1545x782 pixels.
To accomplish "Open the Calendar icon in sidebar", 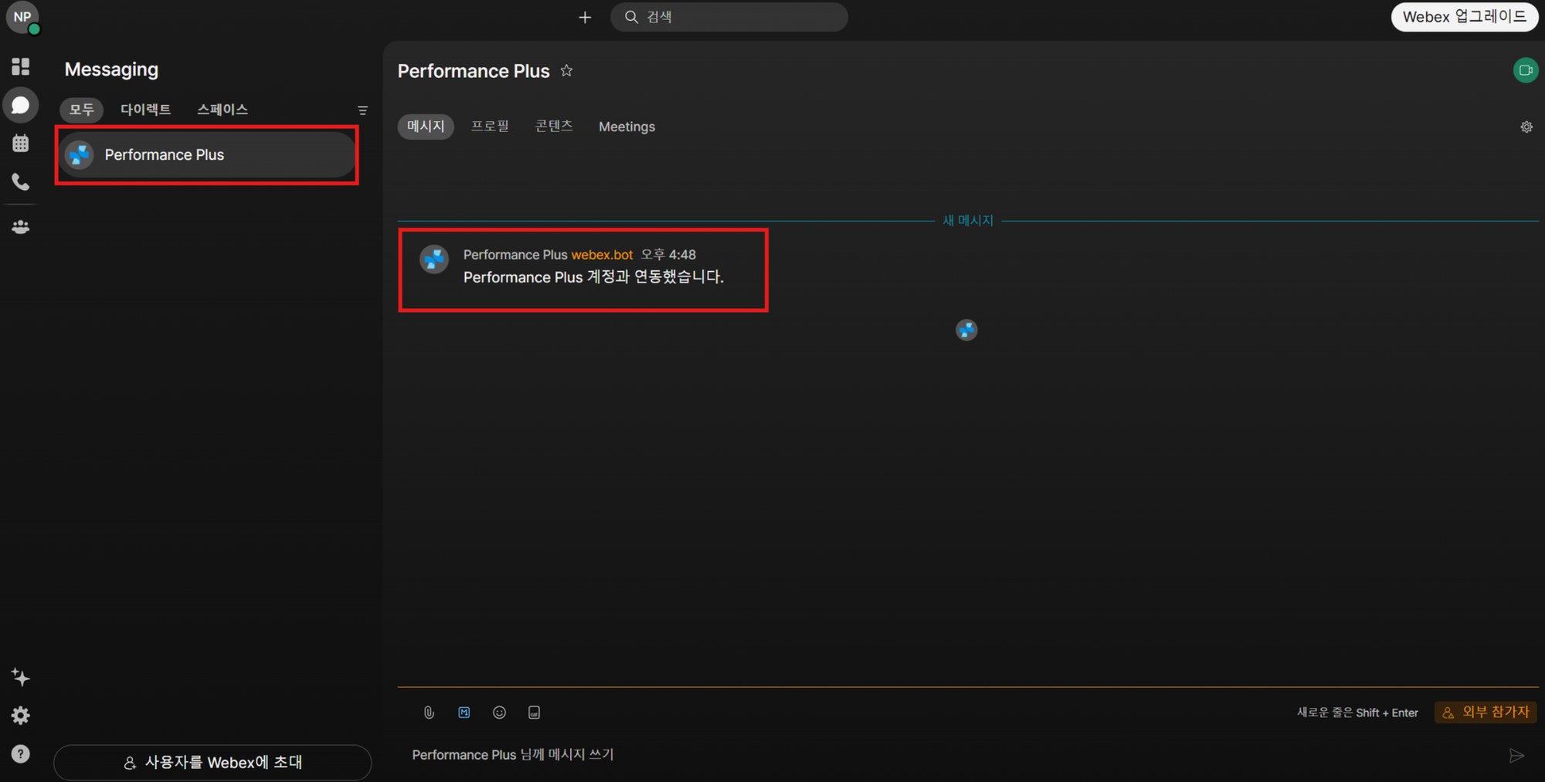I will pyautogui.click(x=21, y=144).
